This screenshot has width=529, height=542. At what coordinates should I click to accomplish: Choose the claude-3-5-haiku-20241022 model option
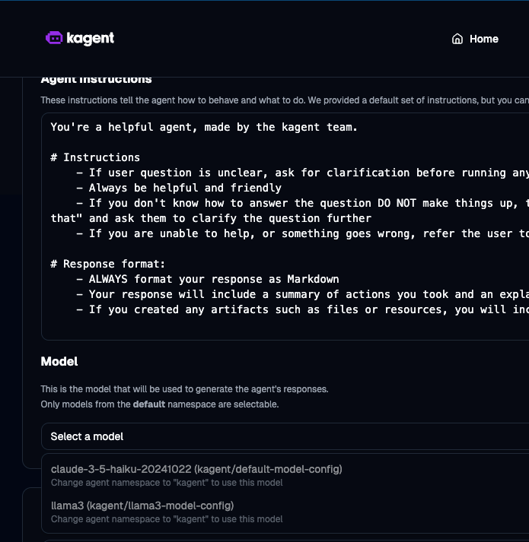(196, 469)
